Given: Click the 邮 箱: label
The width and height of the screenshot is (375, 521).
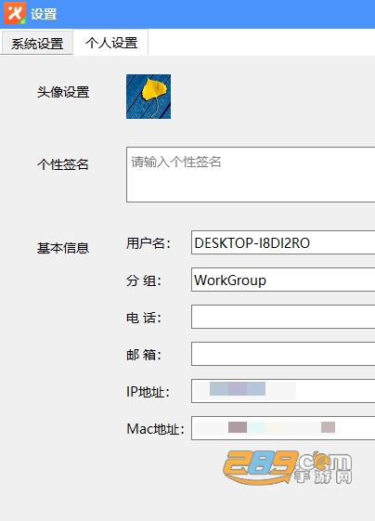Looking at the screenshot, I should 144,355.
